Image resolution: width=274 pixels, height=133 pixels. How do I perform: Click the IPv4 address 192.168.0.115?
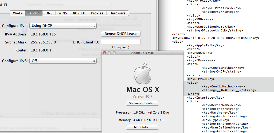pos(43,34)
